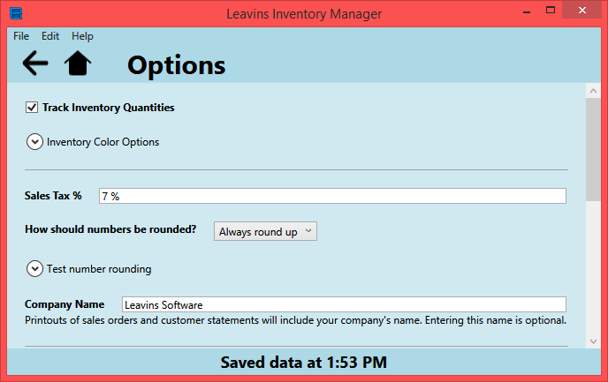Image resolution: width=608 pixels, height=382 pixels.
Task: Open the Home screen via house icon
Action: click(78, 64)
